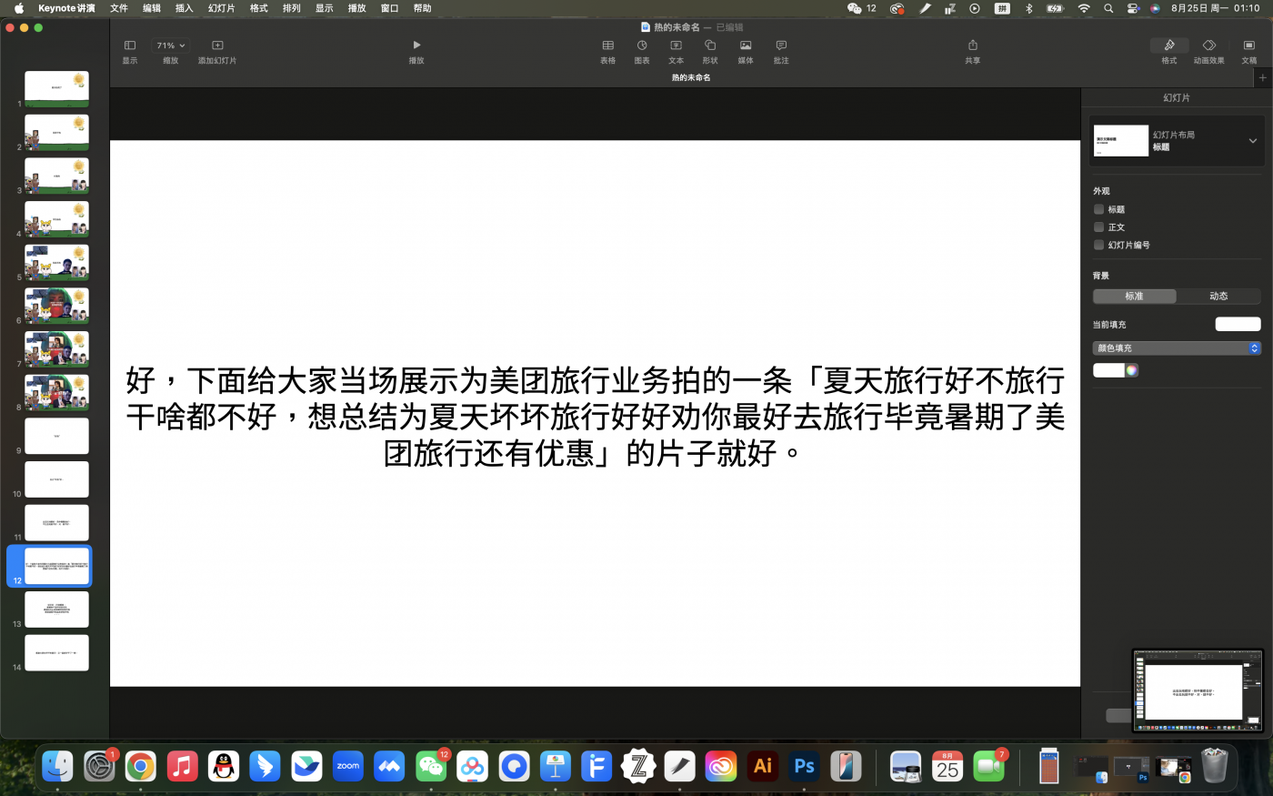Open the 动画效果 animate inspector icon
The width and height of the screenshot is (1273, 796).
pyautogui.click(x=1209, y=45)
